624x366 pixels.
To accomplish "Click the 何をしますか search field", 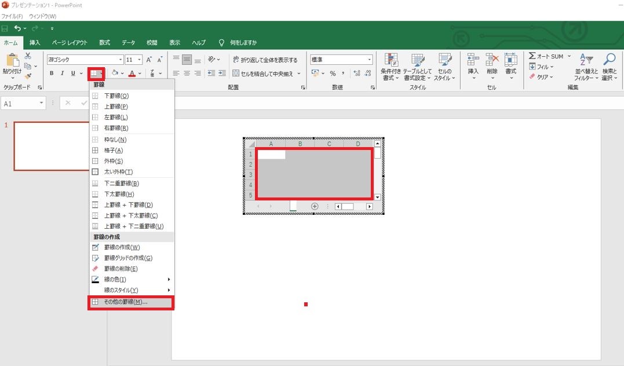I will click(243, 43).
